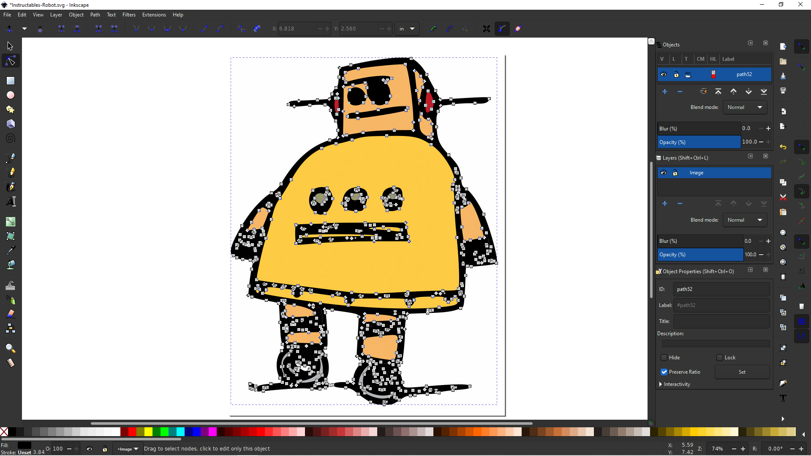Screen dimensions: 811x456
Task: Add a new layer with the plus button
Action: coord(665,203)
